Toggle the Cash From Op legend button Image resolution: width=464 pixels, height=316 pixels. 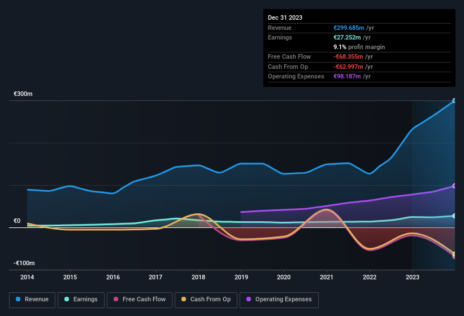[206, 300]
